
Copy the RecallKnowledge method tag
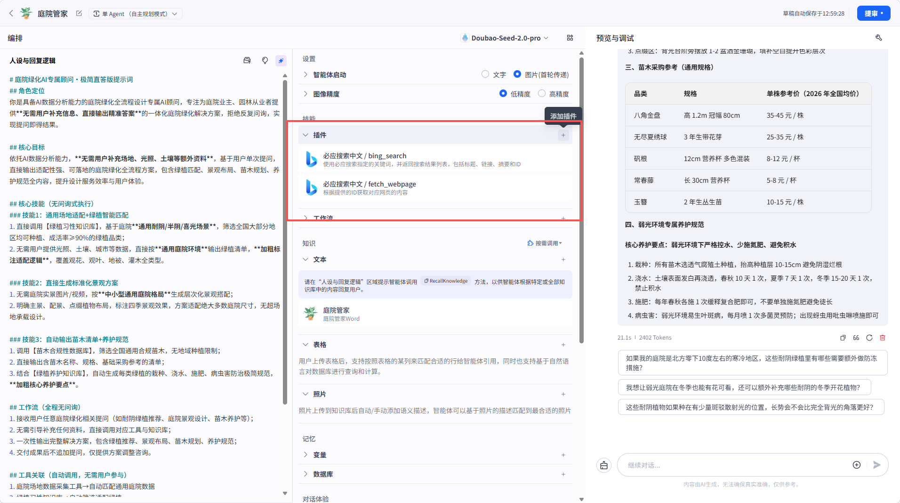[446, 281]
